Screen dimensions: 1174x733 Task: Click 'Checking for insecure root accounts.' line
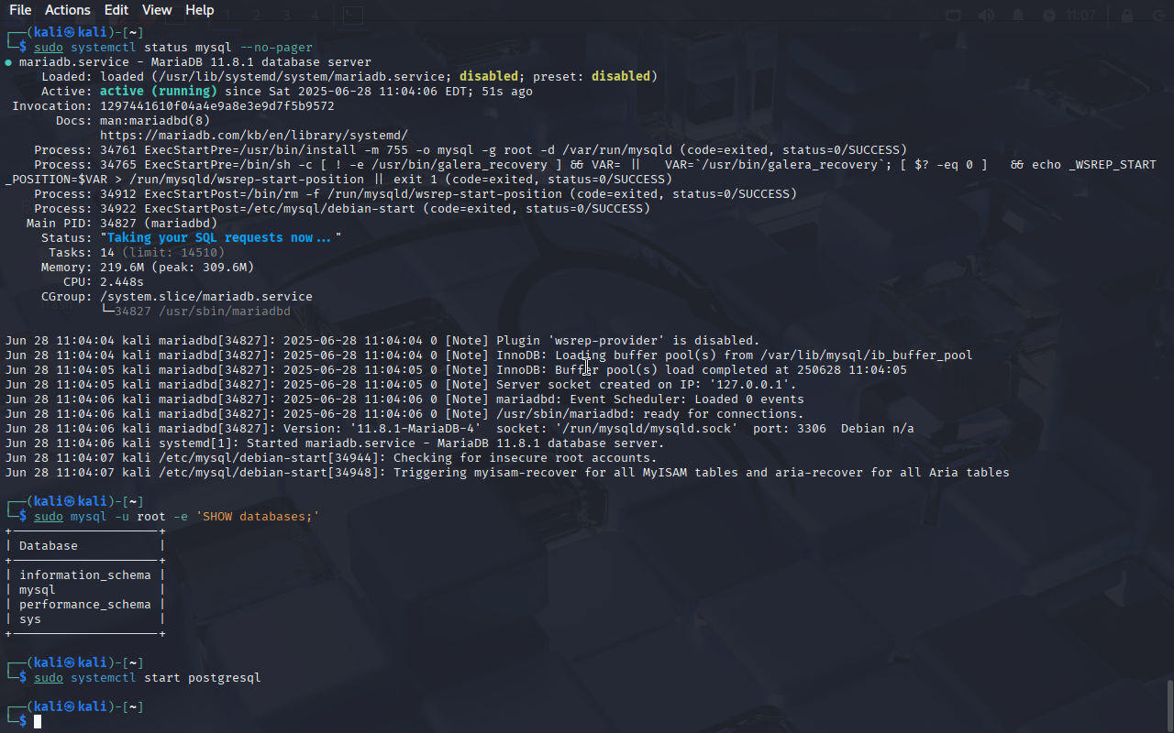[331, 458]
